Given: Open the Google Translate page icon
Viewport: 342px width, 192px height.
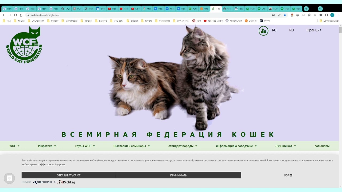Looking at the screenshot, I should [273, 15].
